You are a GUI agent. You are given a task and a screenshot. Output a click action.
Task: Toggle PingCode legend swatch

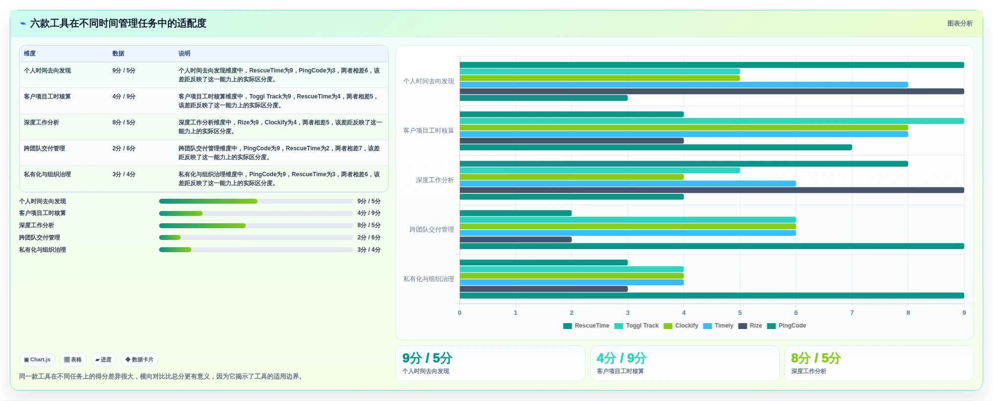(771, 326)
